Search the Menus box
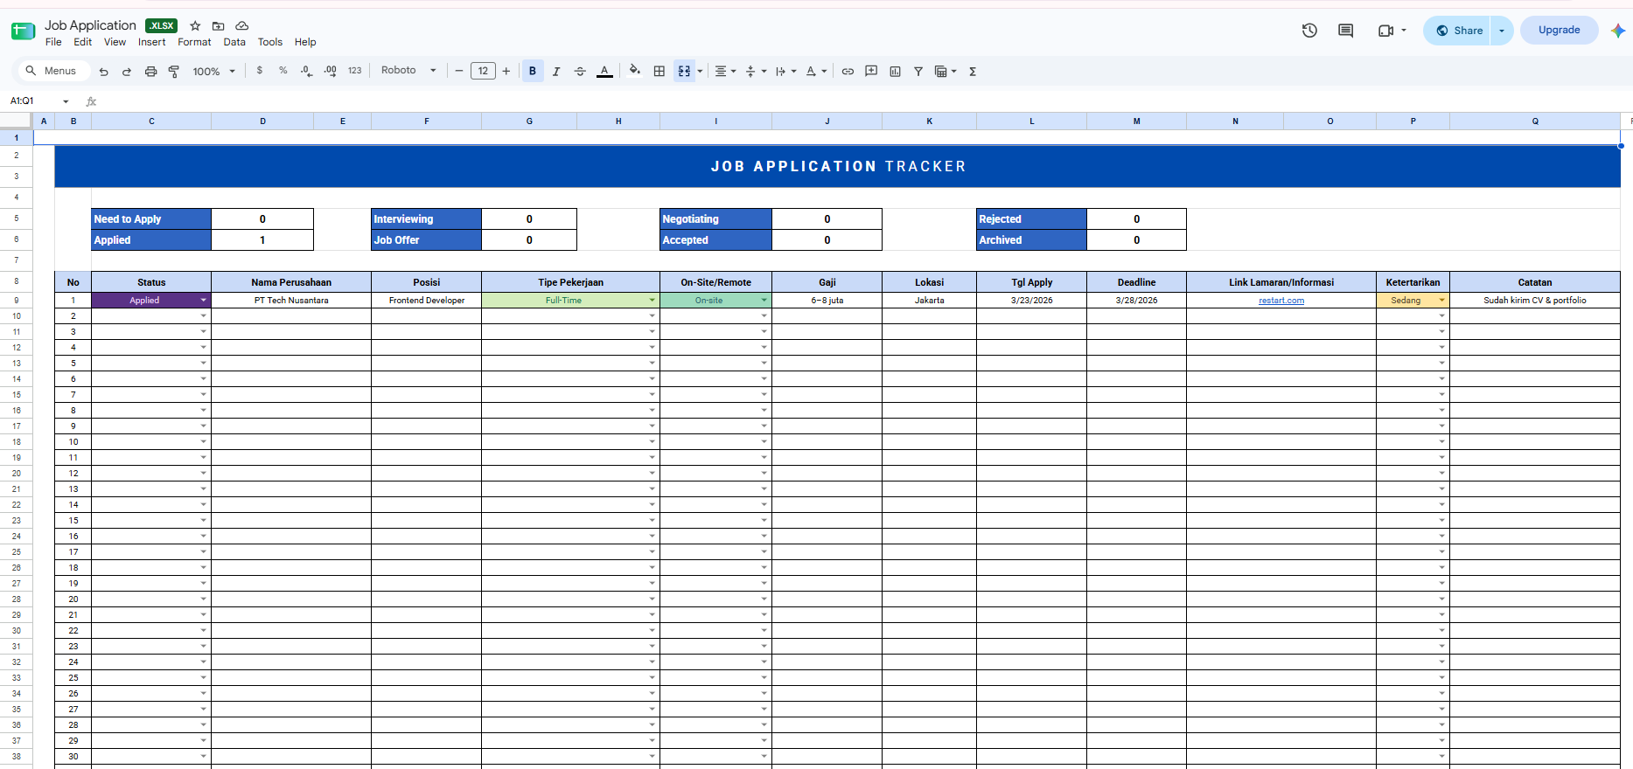Screen dimensions: 1633x769 coord(52,71)
